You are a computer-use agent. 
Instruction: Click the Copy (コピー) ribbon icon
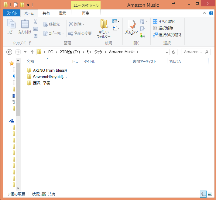(x=11, y=24)
